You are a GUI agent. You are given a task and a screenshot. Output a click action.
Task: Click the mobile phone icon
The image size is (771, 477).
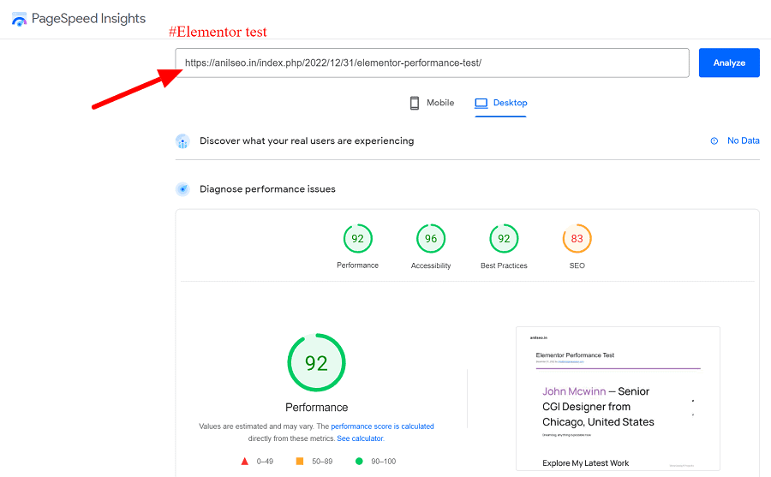pyautogui.click(x=415, y=103)
